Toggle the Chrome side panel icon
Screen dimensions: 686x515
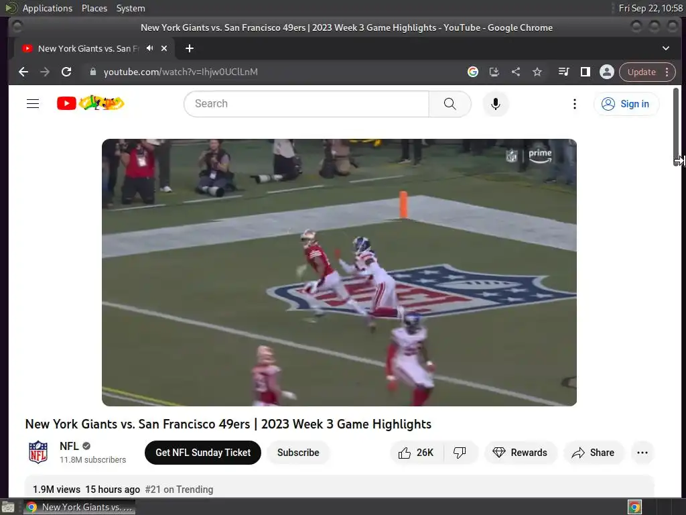586,72
